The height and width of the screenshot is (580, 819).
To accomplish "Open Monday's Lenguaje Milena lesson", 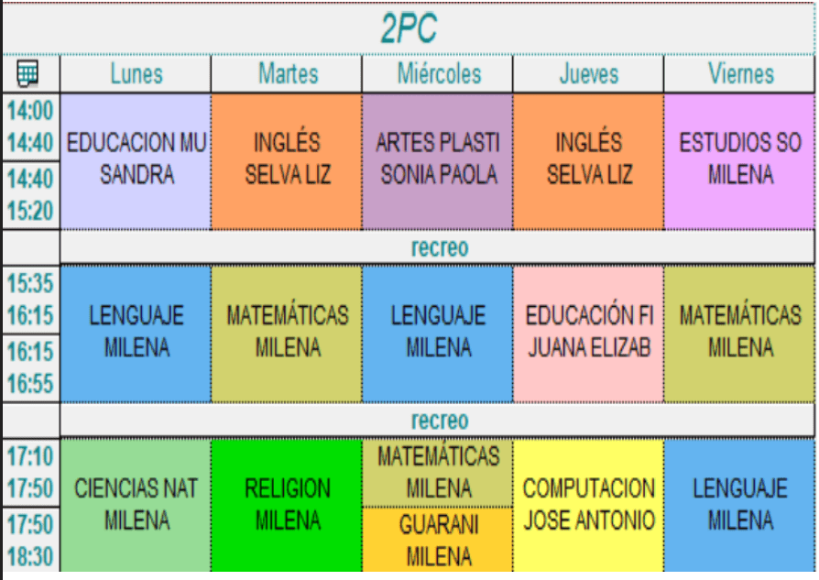I will click(x=136, y=334).
